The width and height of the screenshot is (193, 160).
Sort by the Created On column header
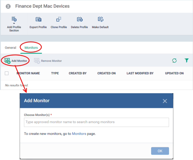tap(106, 73)
